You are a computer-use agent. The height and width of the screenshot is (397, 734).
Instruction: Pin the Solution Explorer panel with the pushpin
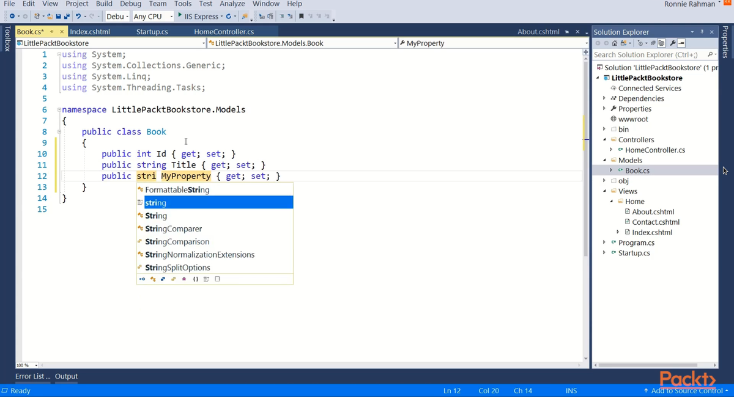click(x=702, y=32)
